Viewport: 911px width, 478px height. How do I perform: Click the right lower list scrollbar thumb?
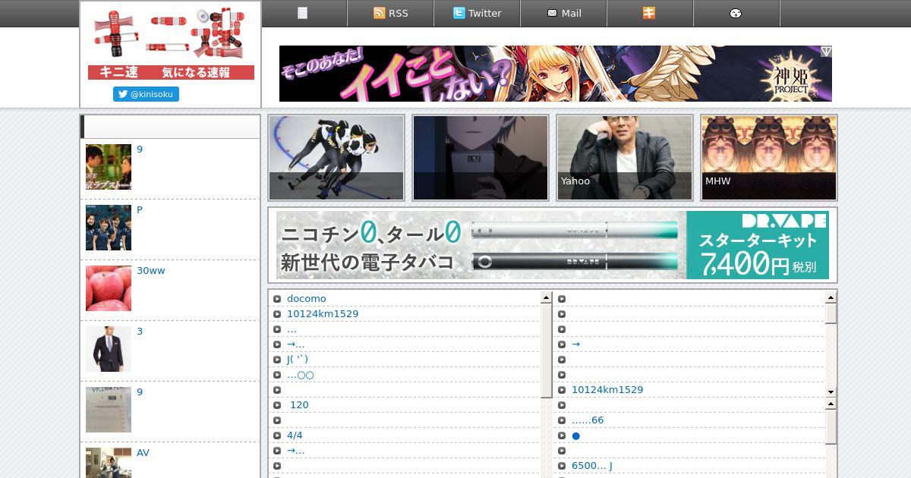click(x=831, y=427)
